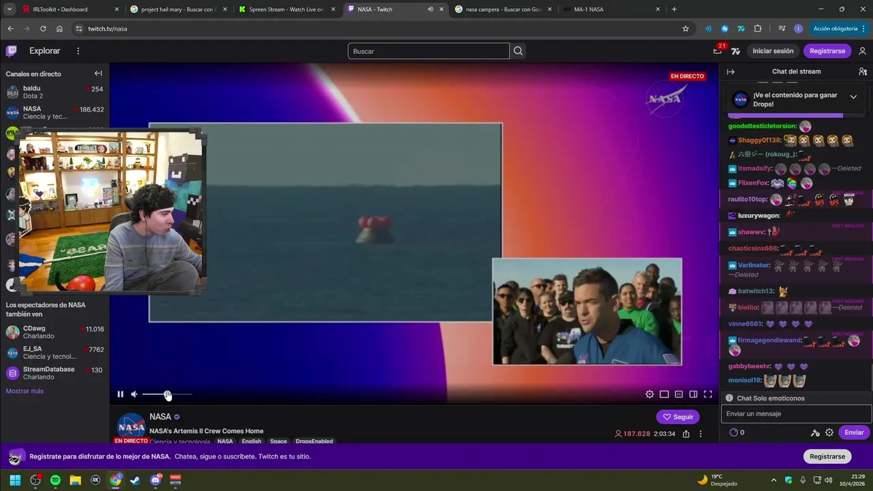Adjust the volume slider knob
873x491 pixels.
[168, 394]
